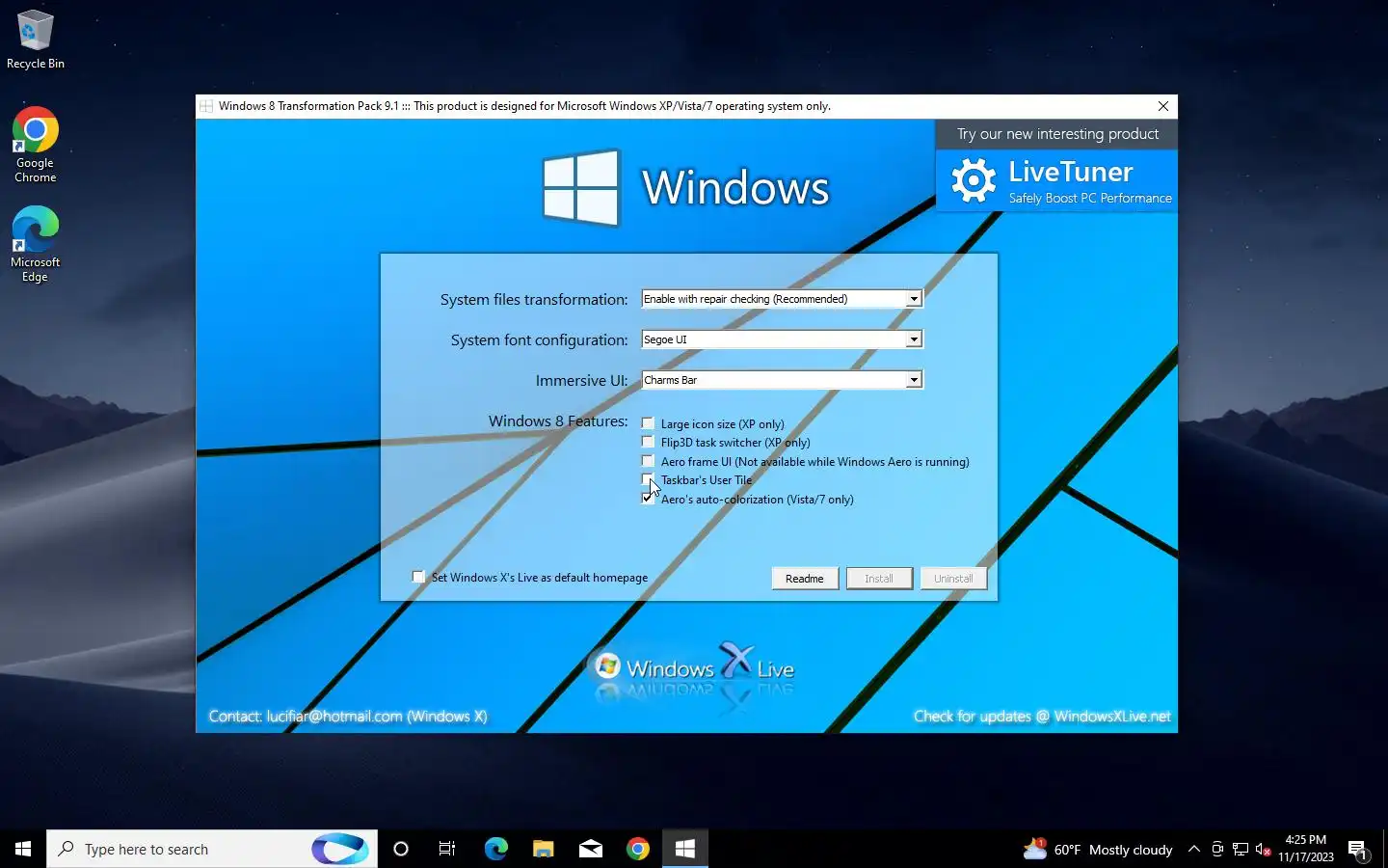Click Check for updates @ WindowsXLive.net

(x=1042, y=716)
